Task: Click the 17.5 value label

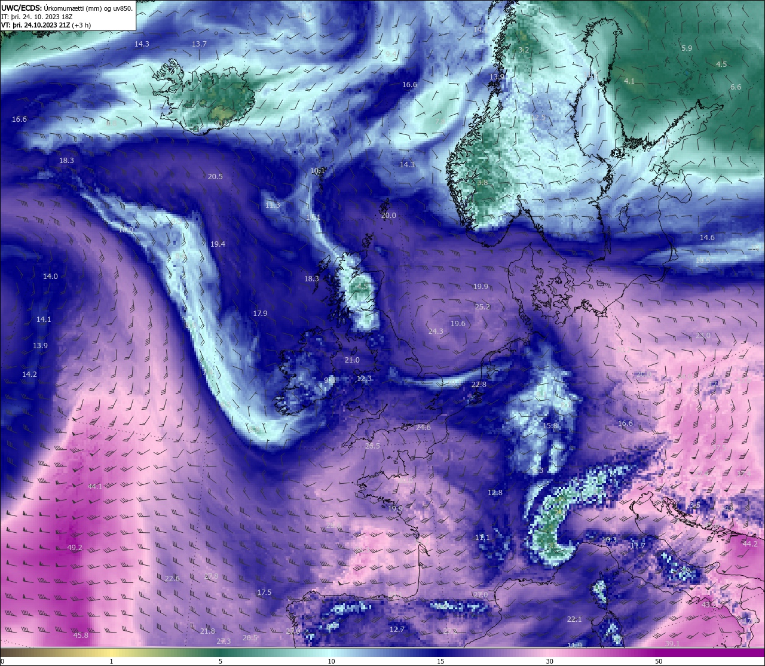Action: coord(264,593)
